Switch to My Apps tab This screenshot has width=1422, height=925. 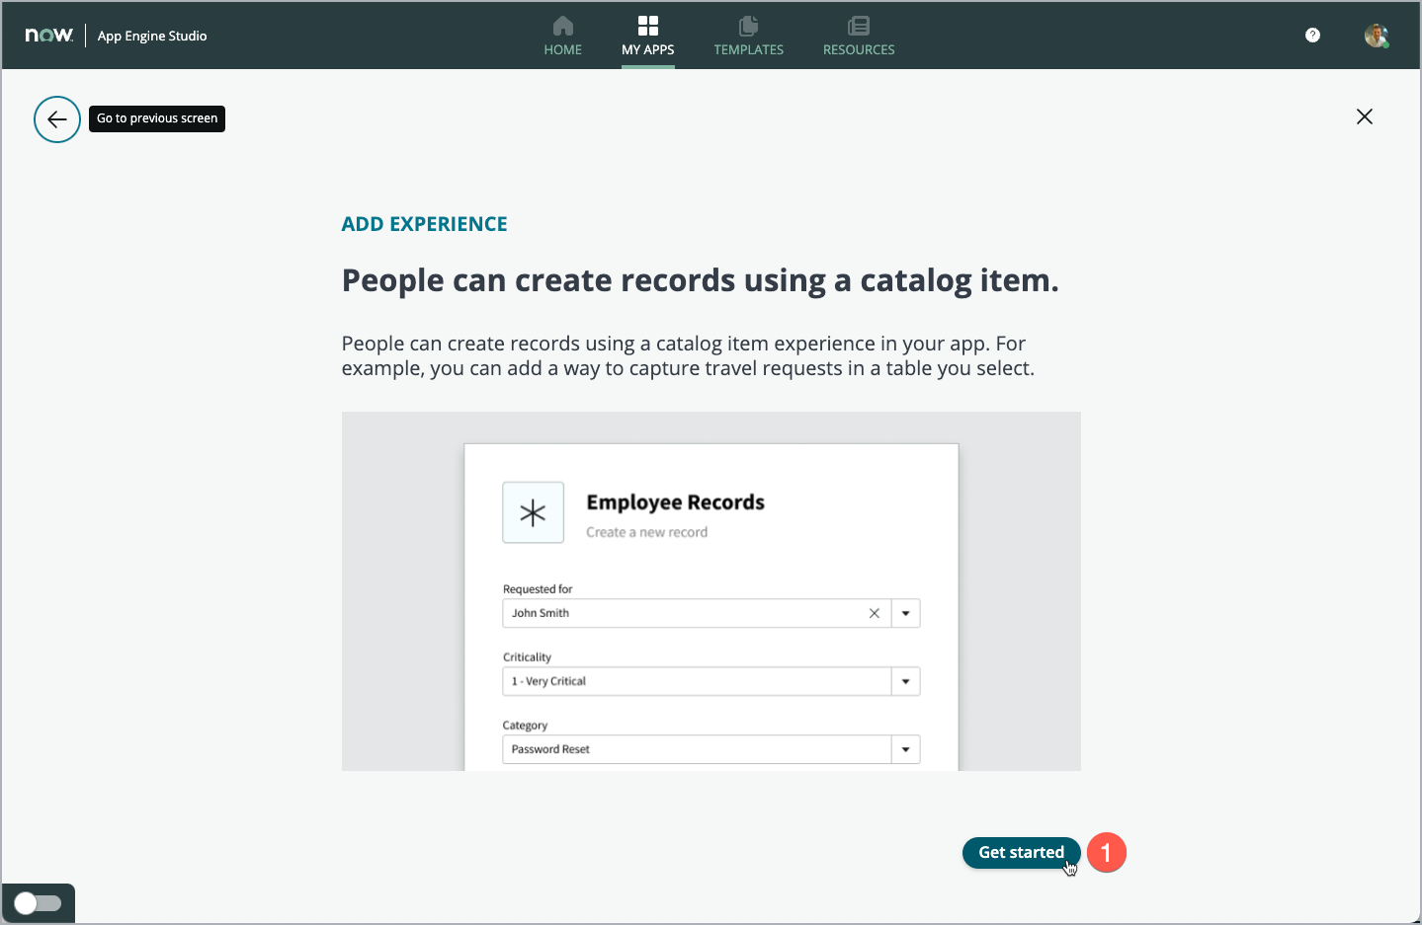coord(647,36)
